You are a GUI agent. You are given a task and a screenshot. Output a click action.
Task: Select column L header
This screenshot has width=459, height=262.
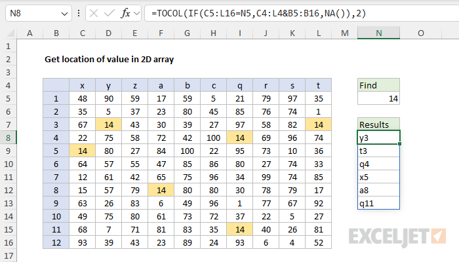[x=318, y=33]
